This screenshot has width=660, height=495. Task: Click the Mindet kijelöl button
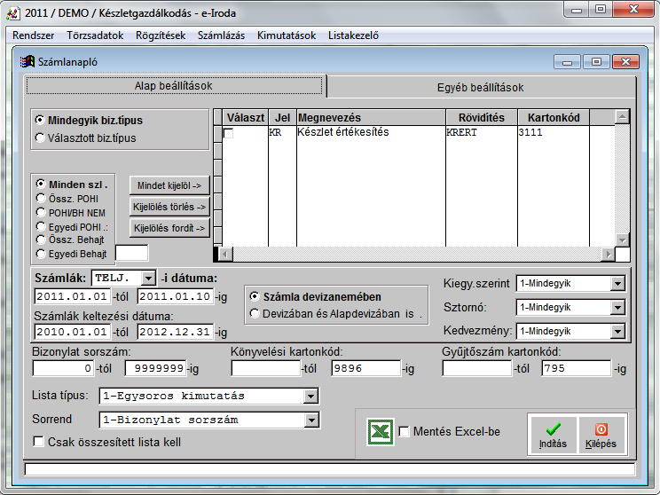pos(169,185)
